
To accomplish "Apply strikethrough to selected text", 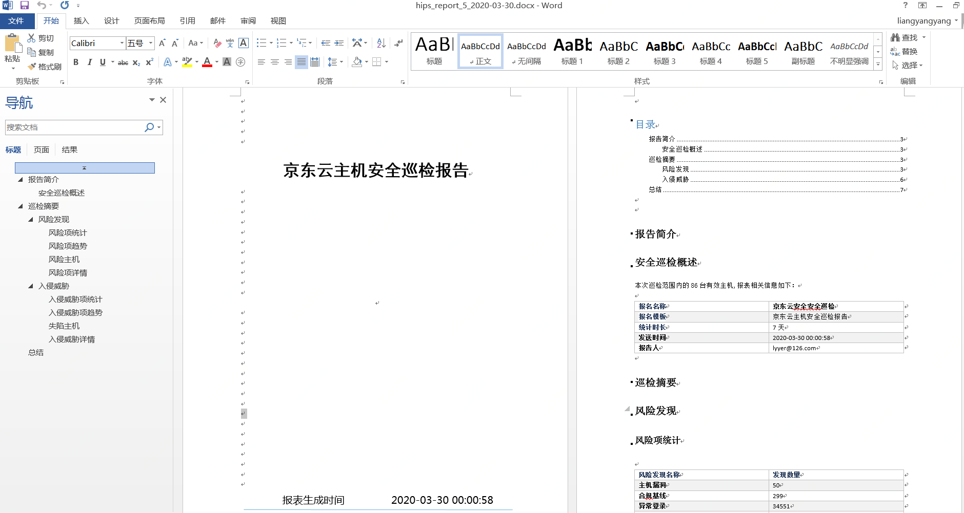I will click(x=123, y=62).
